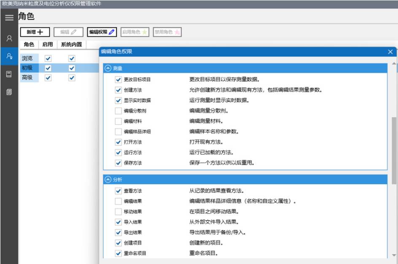Open the book-shaped sidebar icon

click(9, 74)
